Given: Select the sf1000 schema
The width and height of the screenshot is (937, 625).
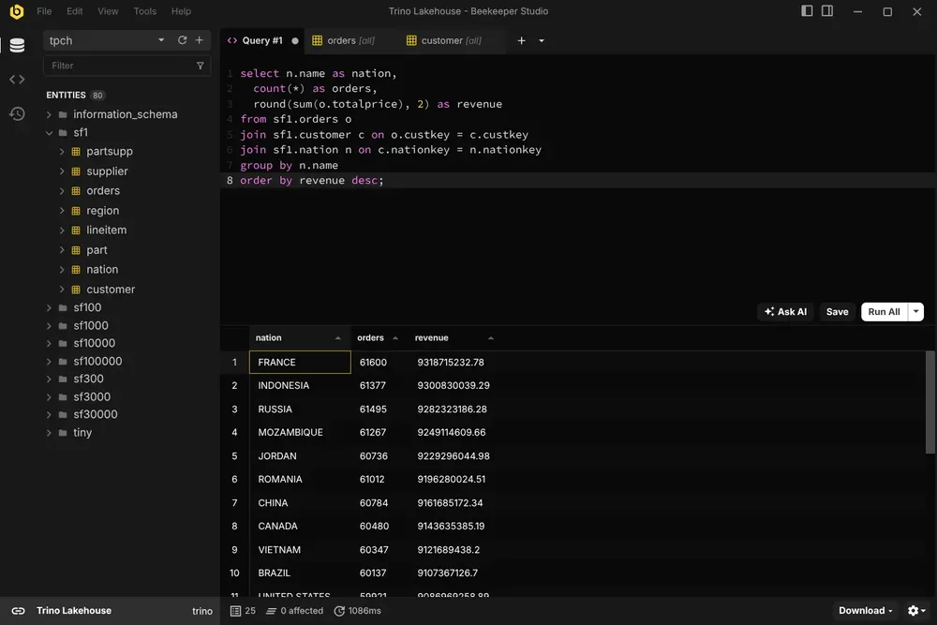Looking at the screenshot, I should pos(91,326).
